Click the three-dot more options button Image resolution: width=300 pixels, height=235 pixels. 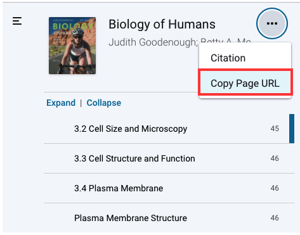[272, 23]
